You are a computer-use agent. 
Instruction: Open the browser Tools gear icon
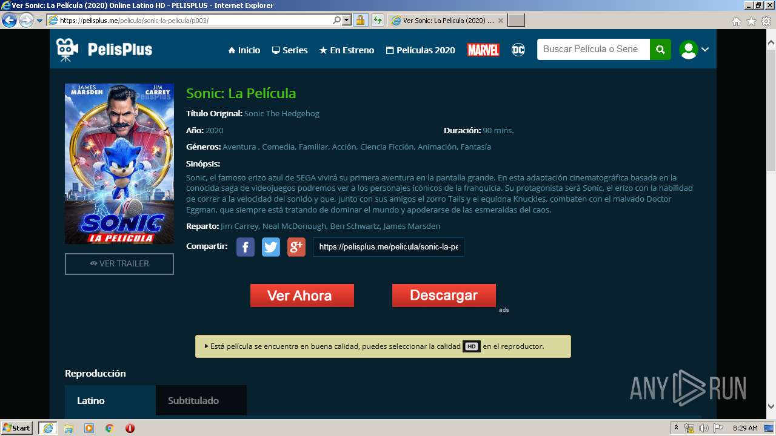tap(766, 21)
